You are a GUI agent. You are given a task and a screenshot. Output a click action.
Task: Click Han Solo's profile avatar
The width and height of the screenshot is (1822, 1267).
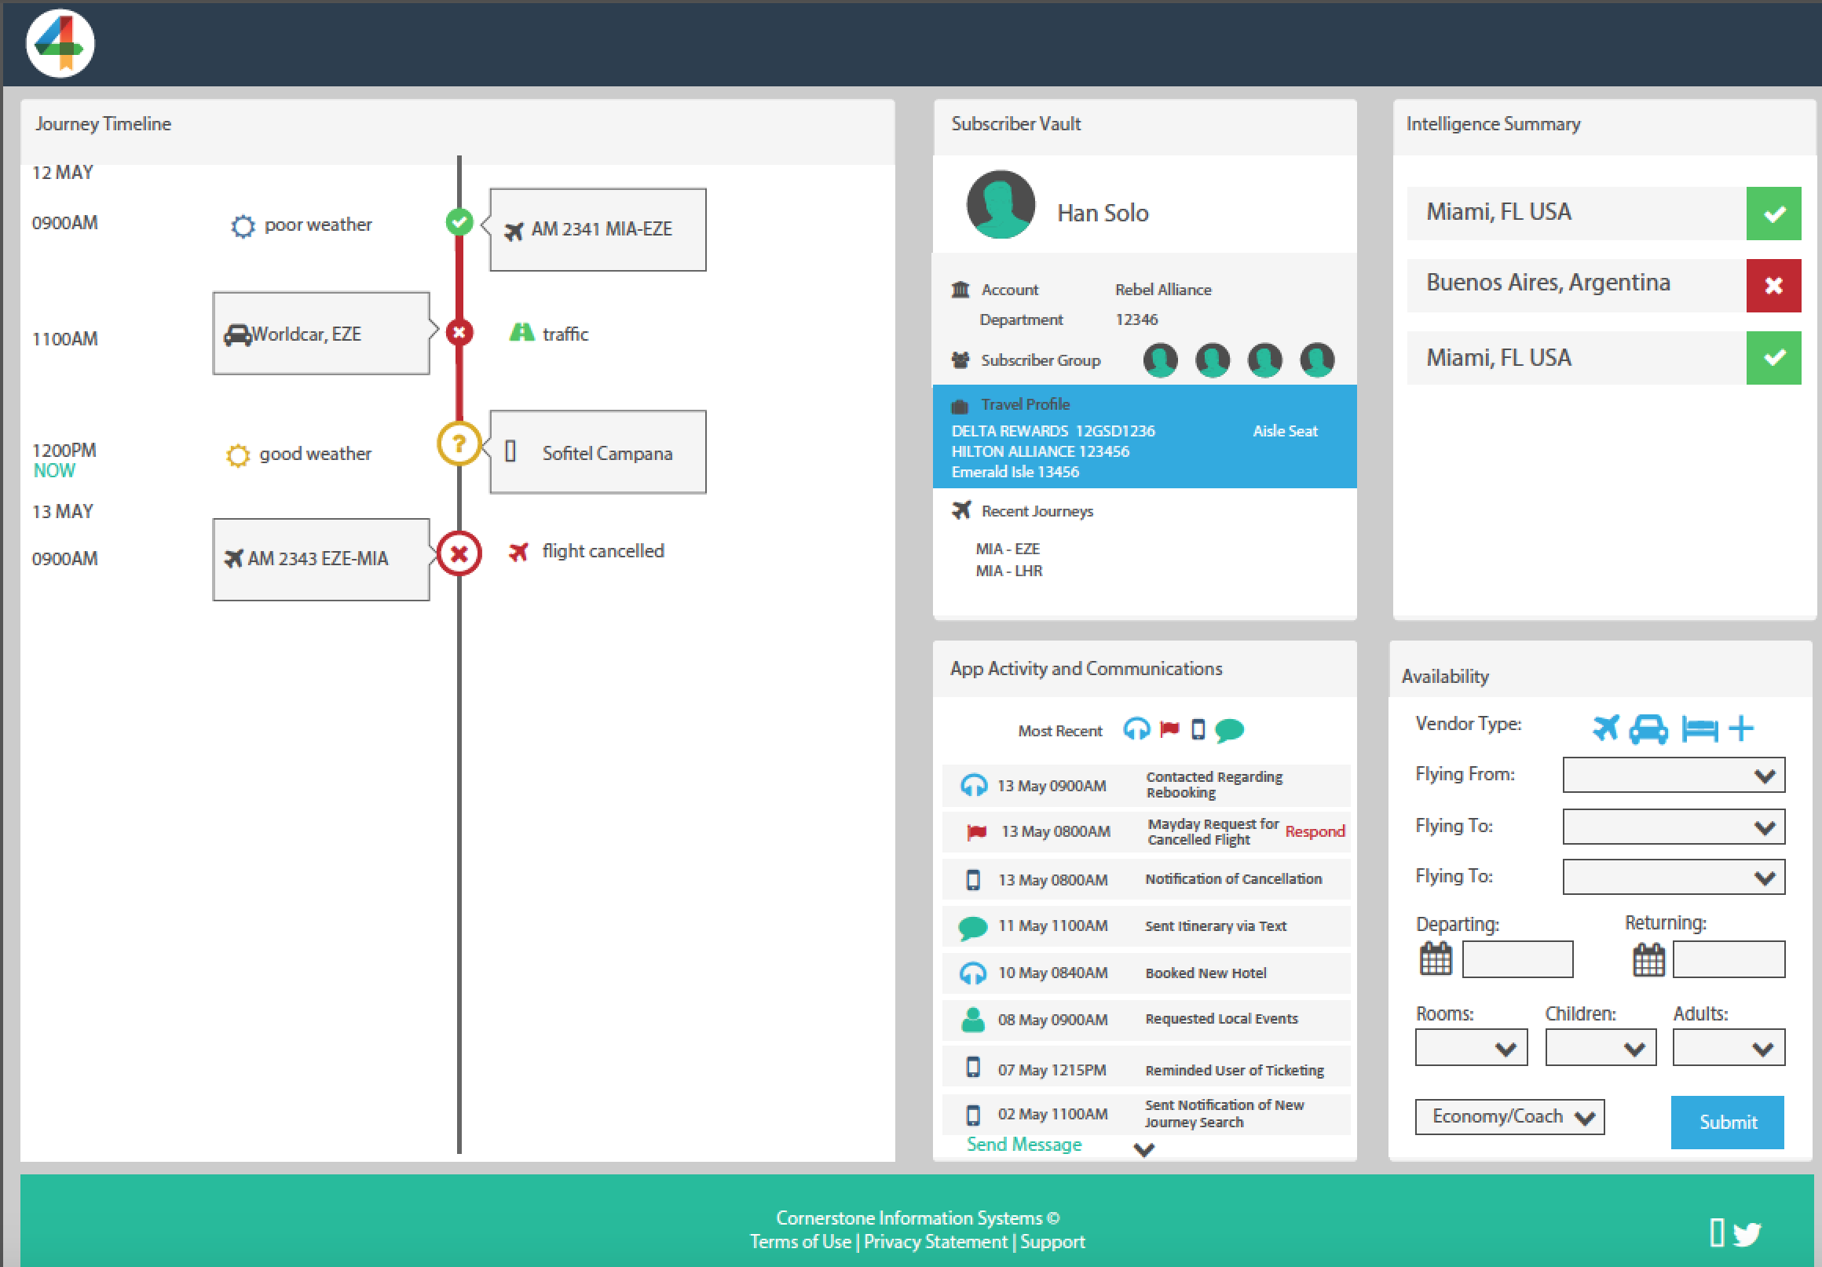1000,205
